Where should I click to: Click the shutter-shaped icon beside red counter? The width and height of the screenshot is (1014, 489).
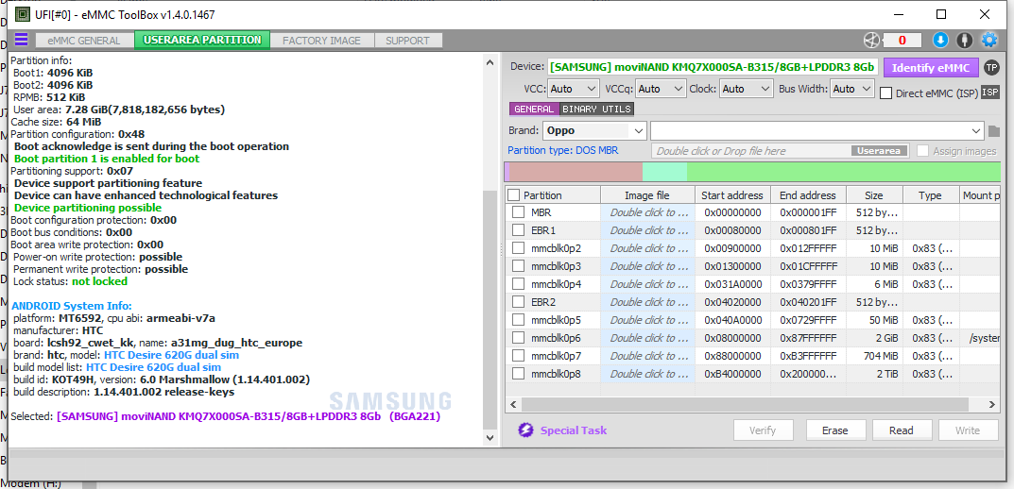[871, 40]
